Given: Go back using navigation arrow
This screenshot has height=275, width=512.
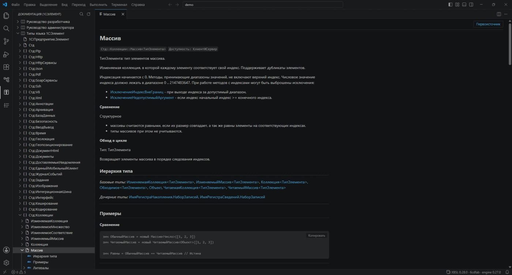Looking at the screenshot, I should pyautogui.click(x=170, y=5).
